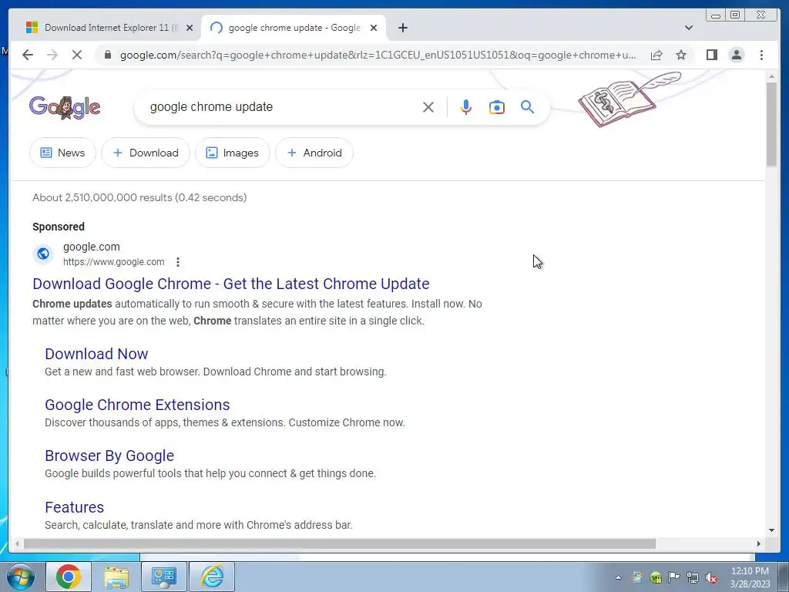Click the horizontal scrollbar thumb

coord(340,543)
